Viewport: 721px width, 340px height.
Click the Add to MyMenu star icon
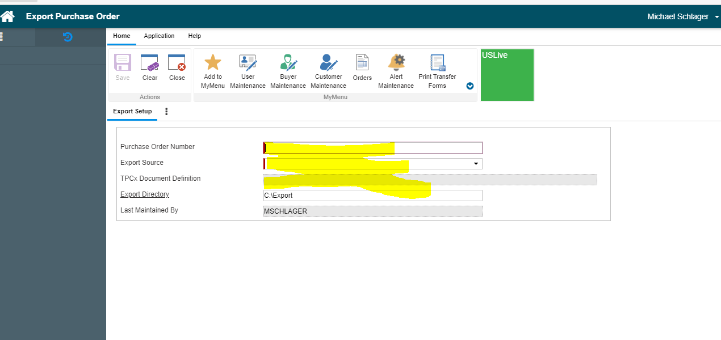click(x=213, y=62)
